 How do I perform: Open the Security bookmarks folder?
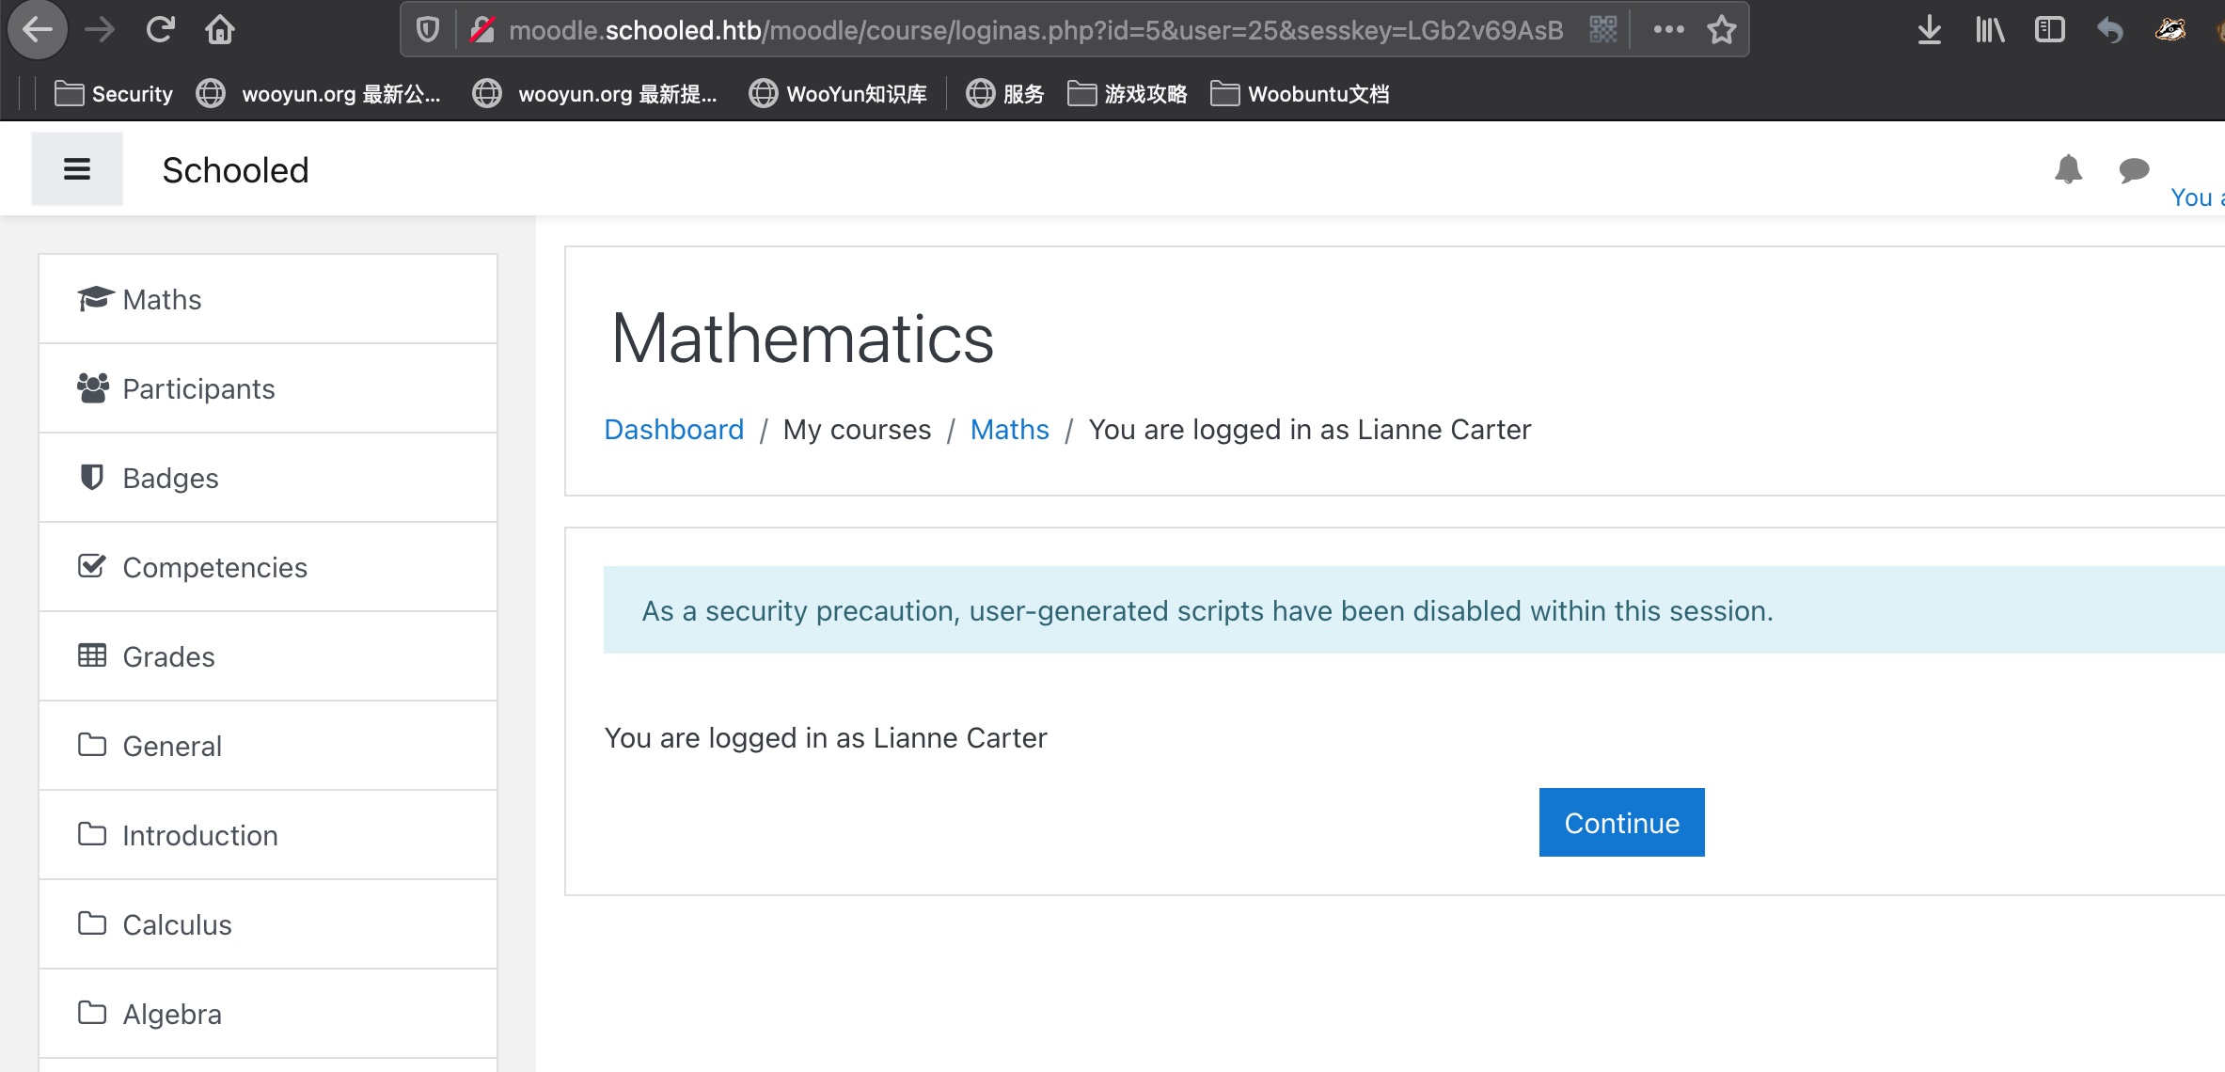point(114,94)
